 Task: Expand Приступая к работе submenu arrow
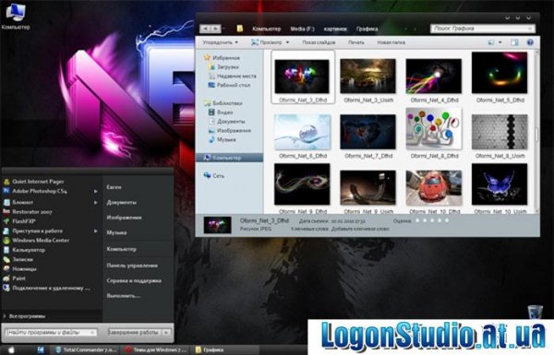point(95,231)
